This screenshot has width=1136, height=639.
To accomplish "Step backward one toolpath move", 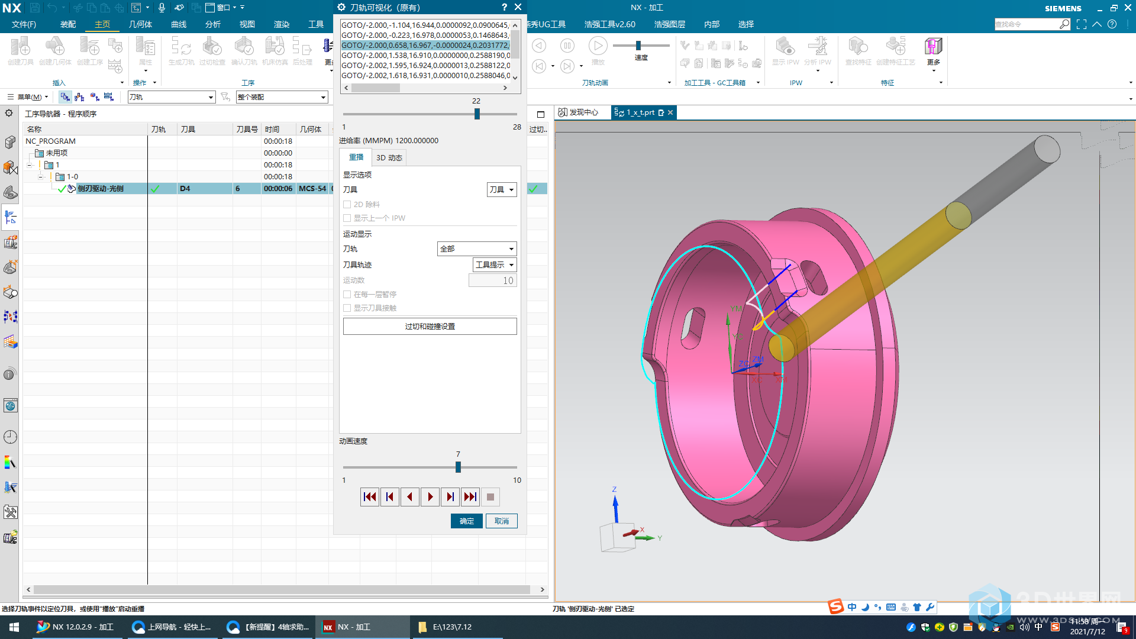I will click(390, 497).
